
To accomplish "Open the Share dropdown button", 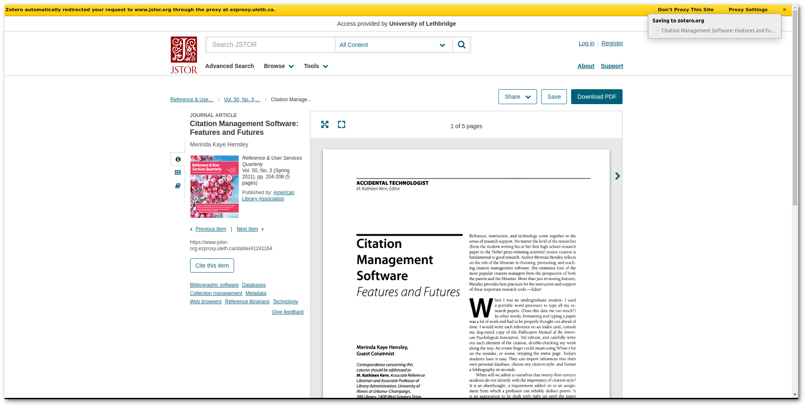I will pos(518,97).
